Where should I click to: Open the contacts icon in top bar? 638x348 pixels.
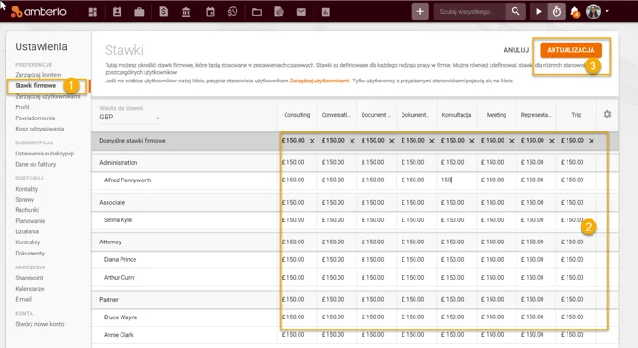pos(117,12)
